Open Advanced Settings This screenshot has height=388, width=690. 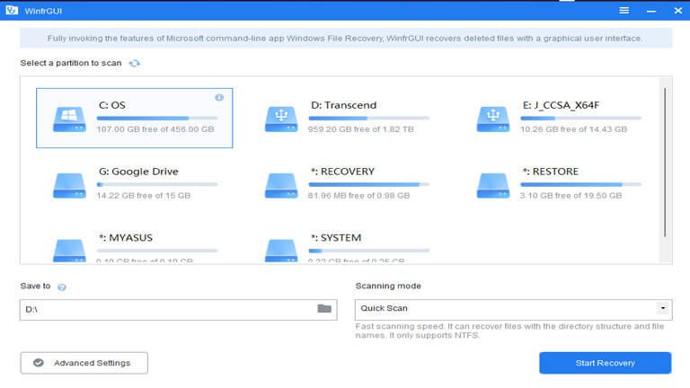point(84,363)
